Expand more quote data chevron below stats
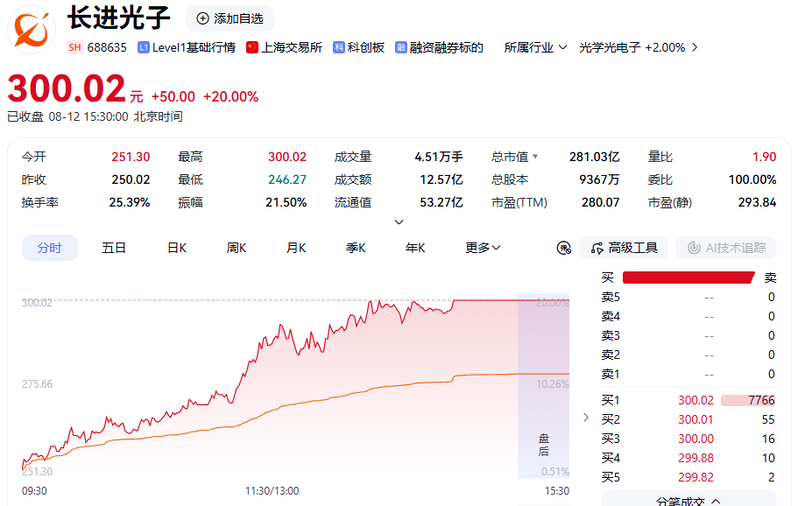Image resolution: width=798 pixels, height=506 pixels. point(399,221)
